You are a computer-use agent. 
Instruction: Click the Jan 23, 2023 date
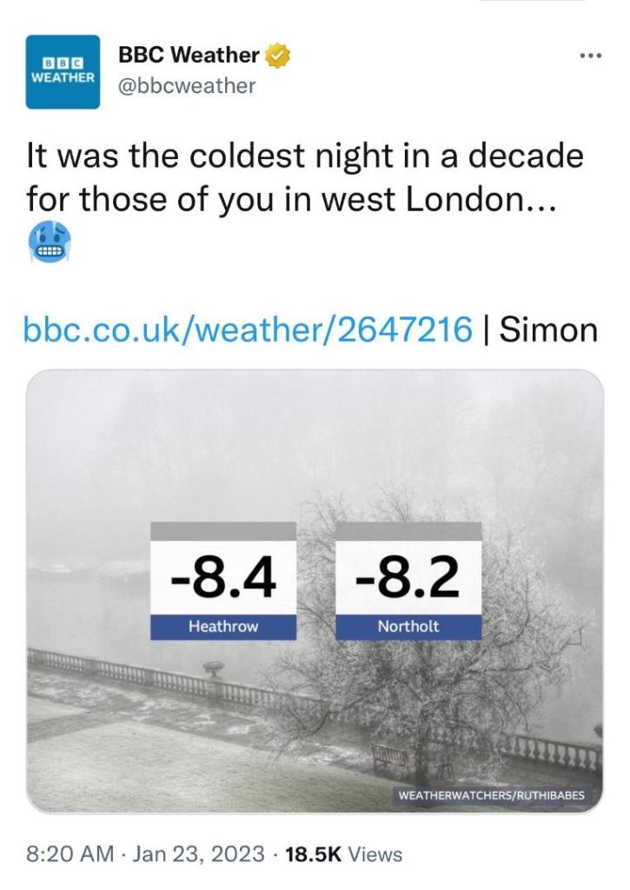[200, 854]
